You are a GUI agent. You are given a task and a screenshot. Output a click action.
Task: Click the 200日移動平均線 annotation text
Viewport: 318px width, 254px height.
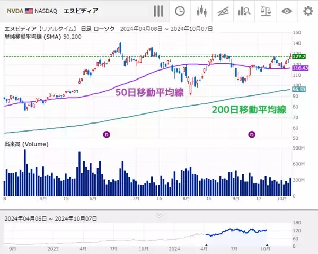pos(249,110)
